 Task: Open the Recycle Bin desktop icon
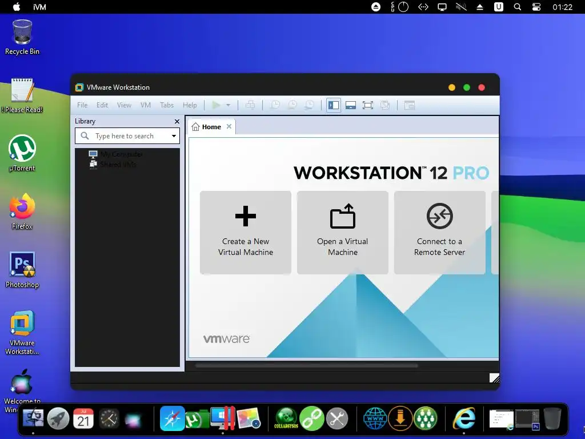coord(22,37)
